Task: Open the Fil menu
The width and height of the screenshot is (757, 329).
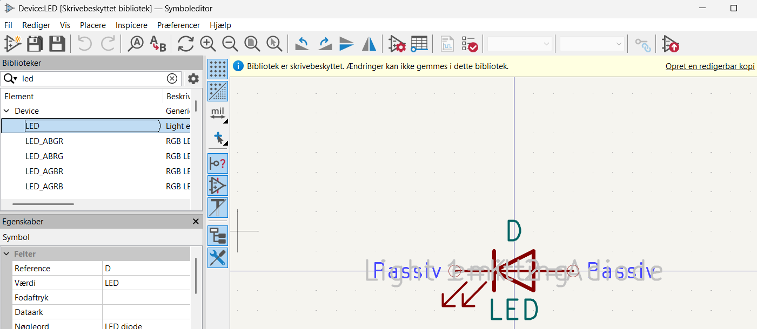Action: [x=8, y=25]
